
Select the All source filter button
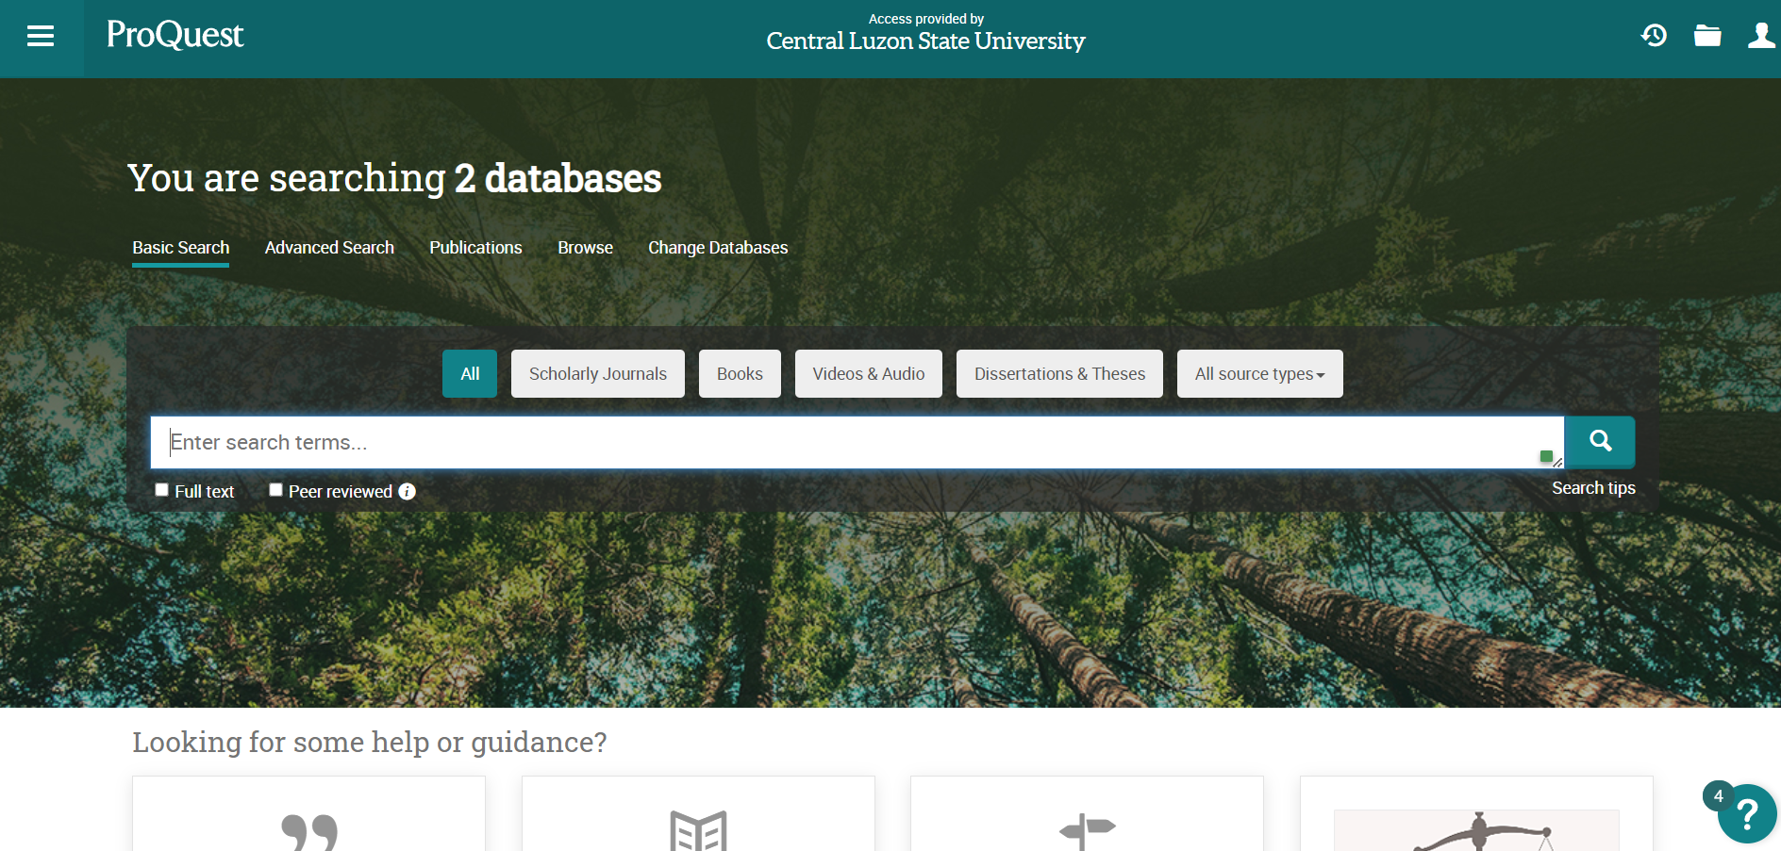pos(470,374)
